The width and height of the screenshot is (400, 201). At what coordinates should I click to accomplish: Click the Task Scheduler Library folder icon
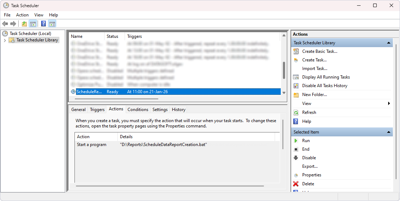(x=12, y=40)
